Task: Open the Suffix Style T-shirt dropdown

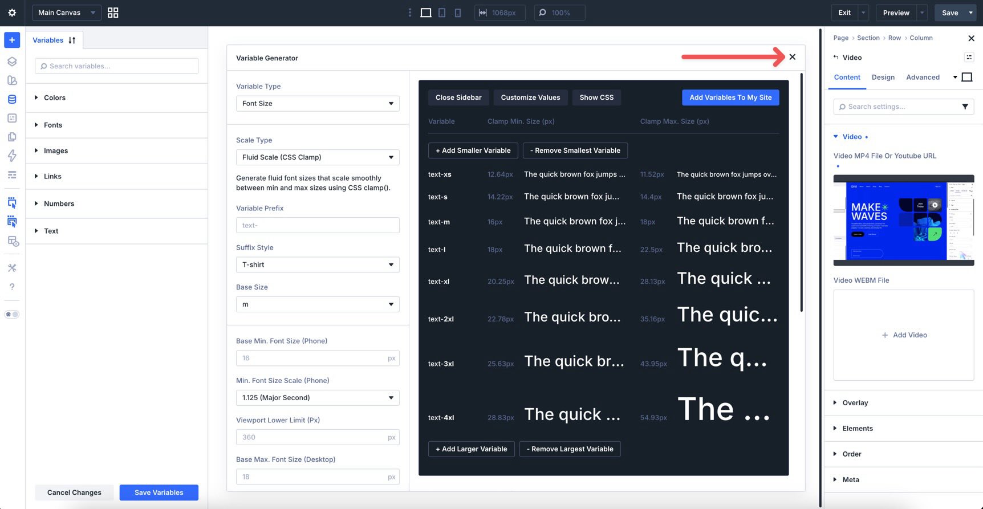Action: [318, 264]
